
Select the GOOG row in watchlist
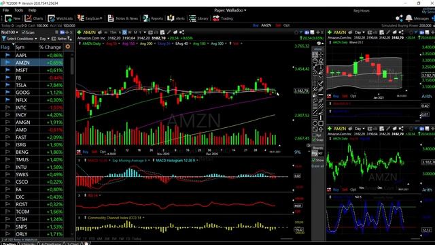[x=32, y=93]
